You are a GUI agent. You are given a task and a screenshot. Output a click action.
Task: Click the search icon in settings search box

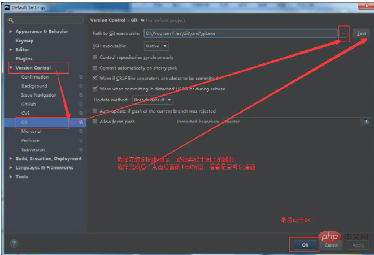coord(11,20)
